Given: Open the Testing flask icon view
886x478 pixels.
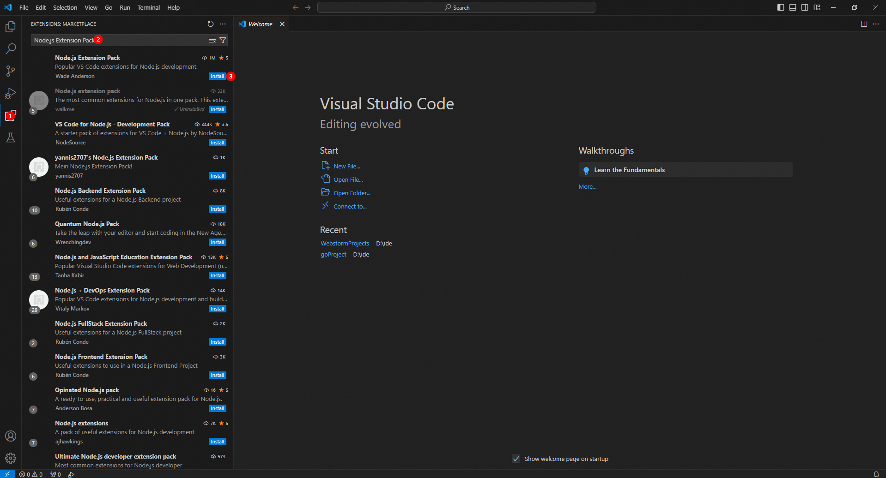Looking at the screenshot, I should click(10, 137).
